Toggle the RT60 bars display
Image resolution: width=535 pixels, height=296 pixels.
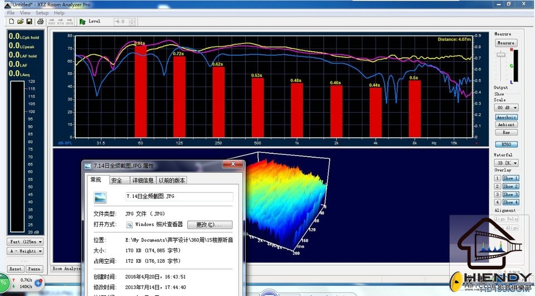tap(507, 144)
